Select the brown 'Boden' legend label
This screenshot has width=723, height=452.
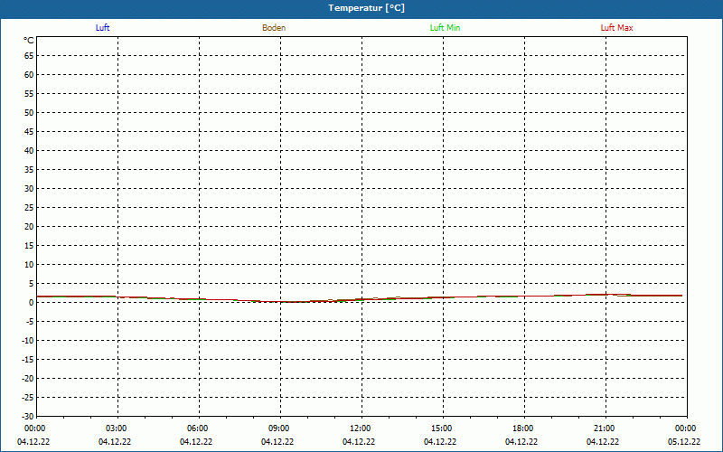click(x=274, y=28)
